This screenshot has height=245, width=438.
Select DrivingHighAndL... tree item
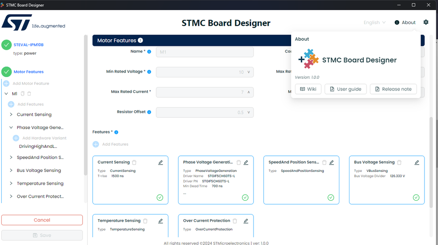pos(38,146)
